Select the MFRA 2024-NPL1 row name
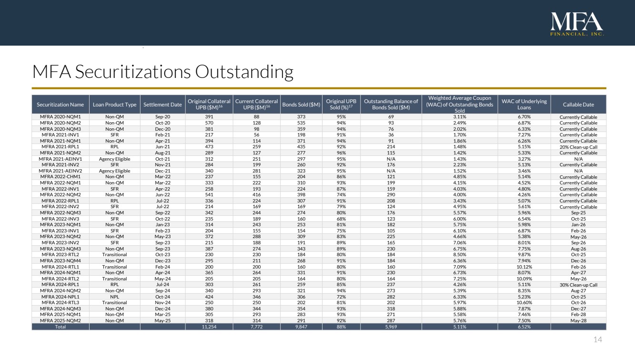Screen dimensions: 635x356 (60, 297)
